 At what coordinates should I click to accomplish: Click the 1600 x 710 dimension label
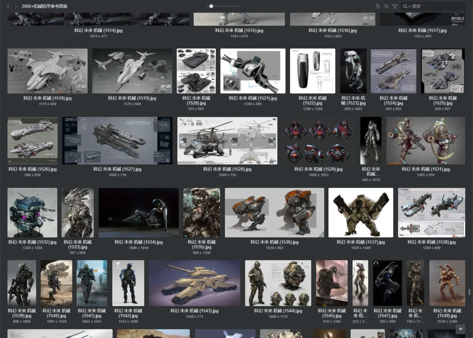117,175
